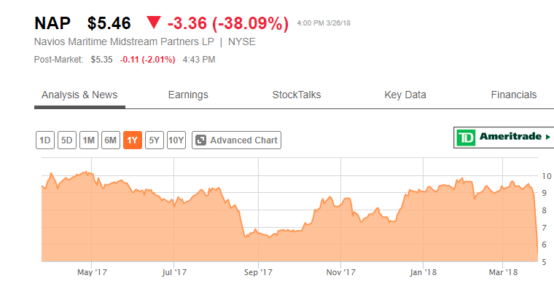
Task: Click the Ameritrade arrow icon
Action: pyautogui.click(x=548, y=137)
